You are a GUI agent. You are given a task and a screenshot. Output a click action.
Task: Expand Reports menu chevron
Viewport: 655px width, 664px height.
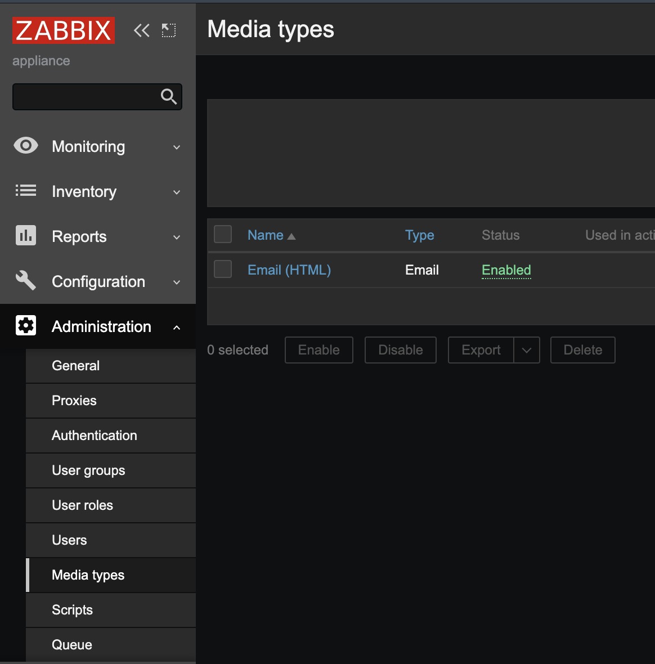177,237
